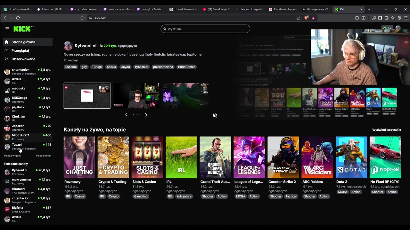Screen dimensions: 410x230
Task: Show the previous featured stream with the left arrow
Action: pyautogui.click(x=126, y=115)
